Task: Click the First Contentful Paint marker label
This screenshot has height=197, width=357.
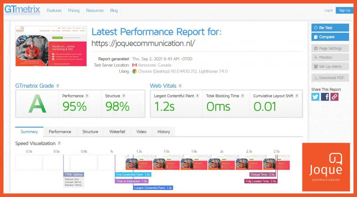Action: tap(133, 174)
